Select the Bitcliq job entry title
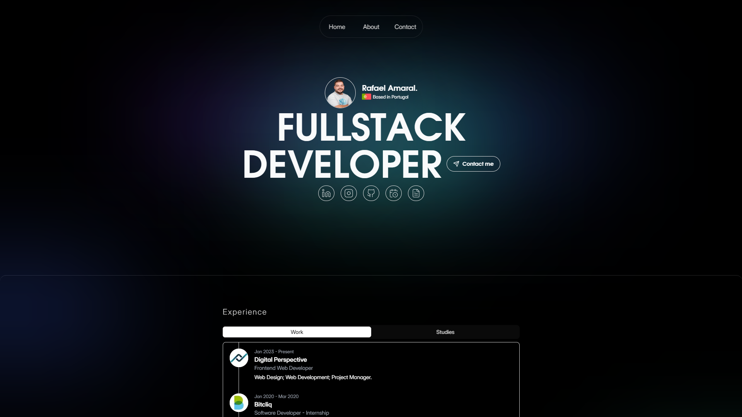Viewport: 742px width, 417px height. [x=263, y=405]
